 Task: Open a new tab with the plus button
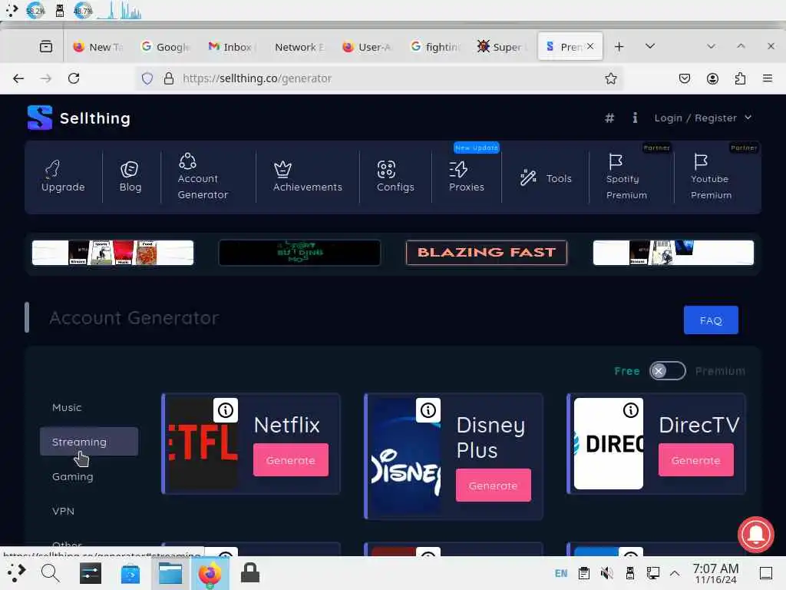tap(619, 47)
